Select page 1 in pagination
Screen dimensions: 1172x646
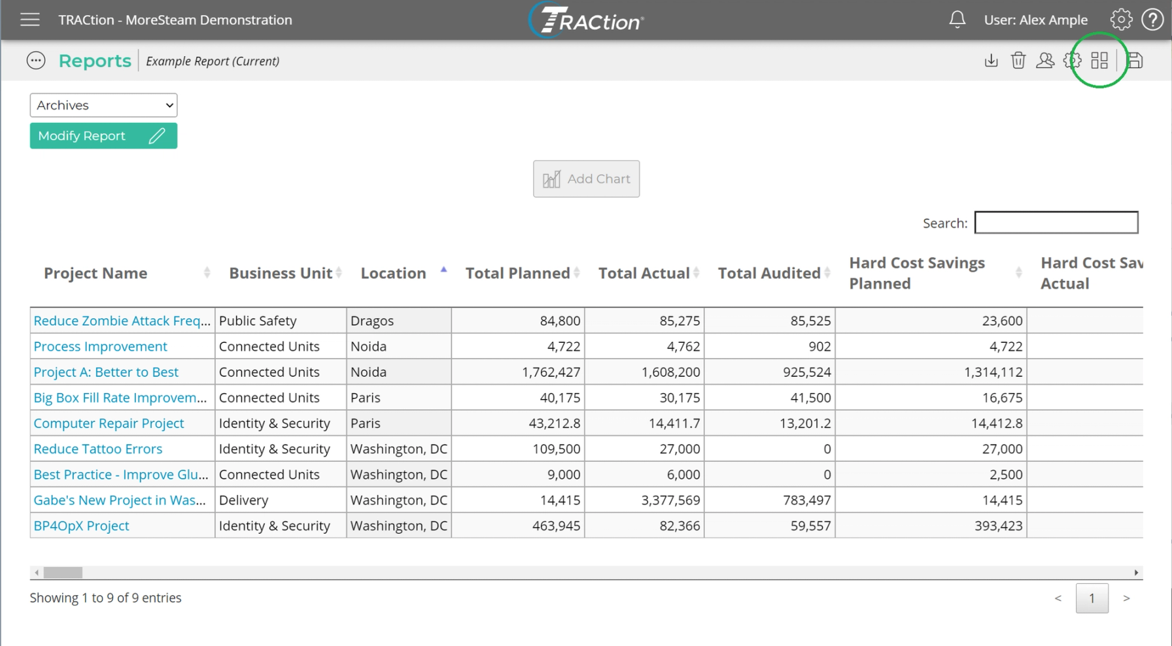coord(1092,598)
